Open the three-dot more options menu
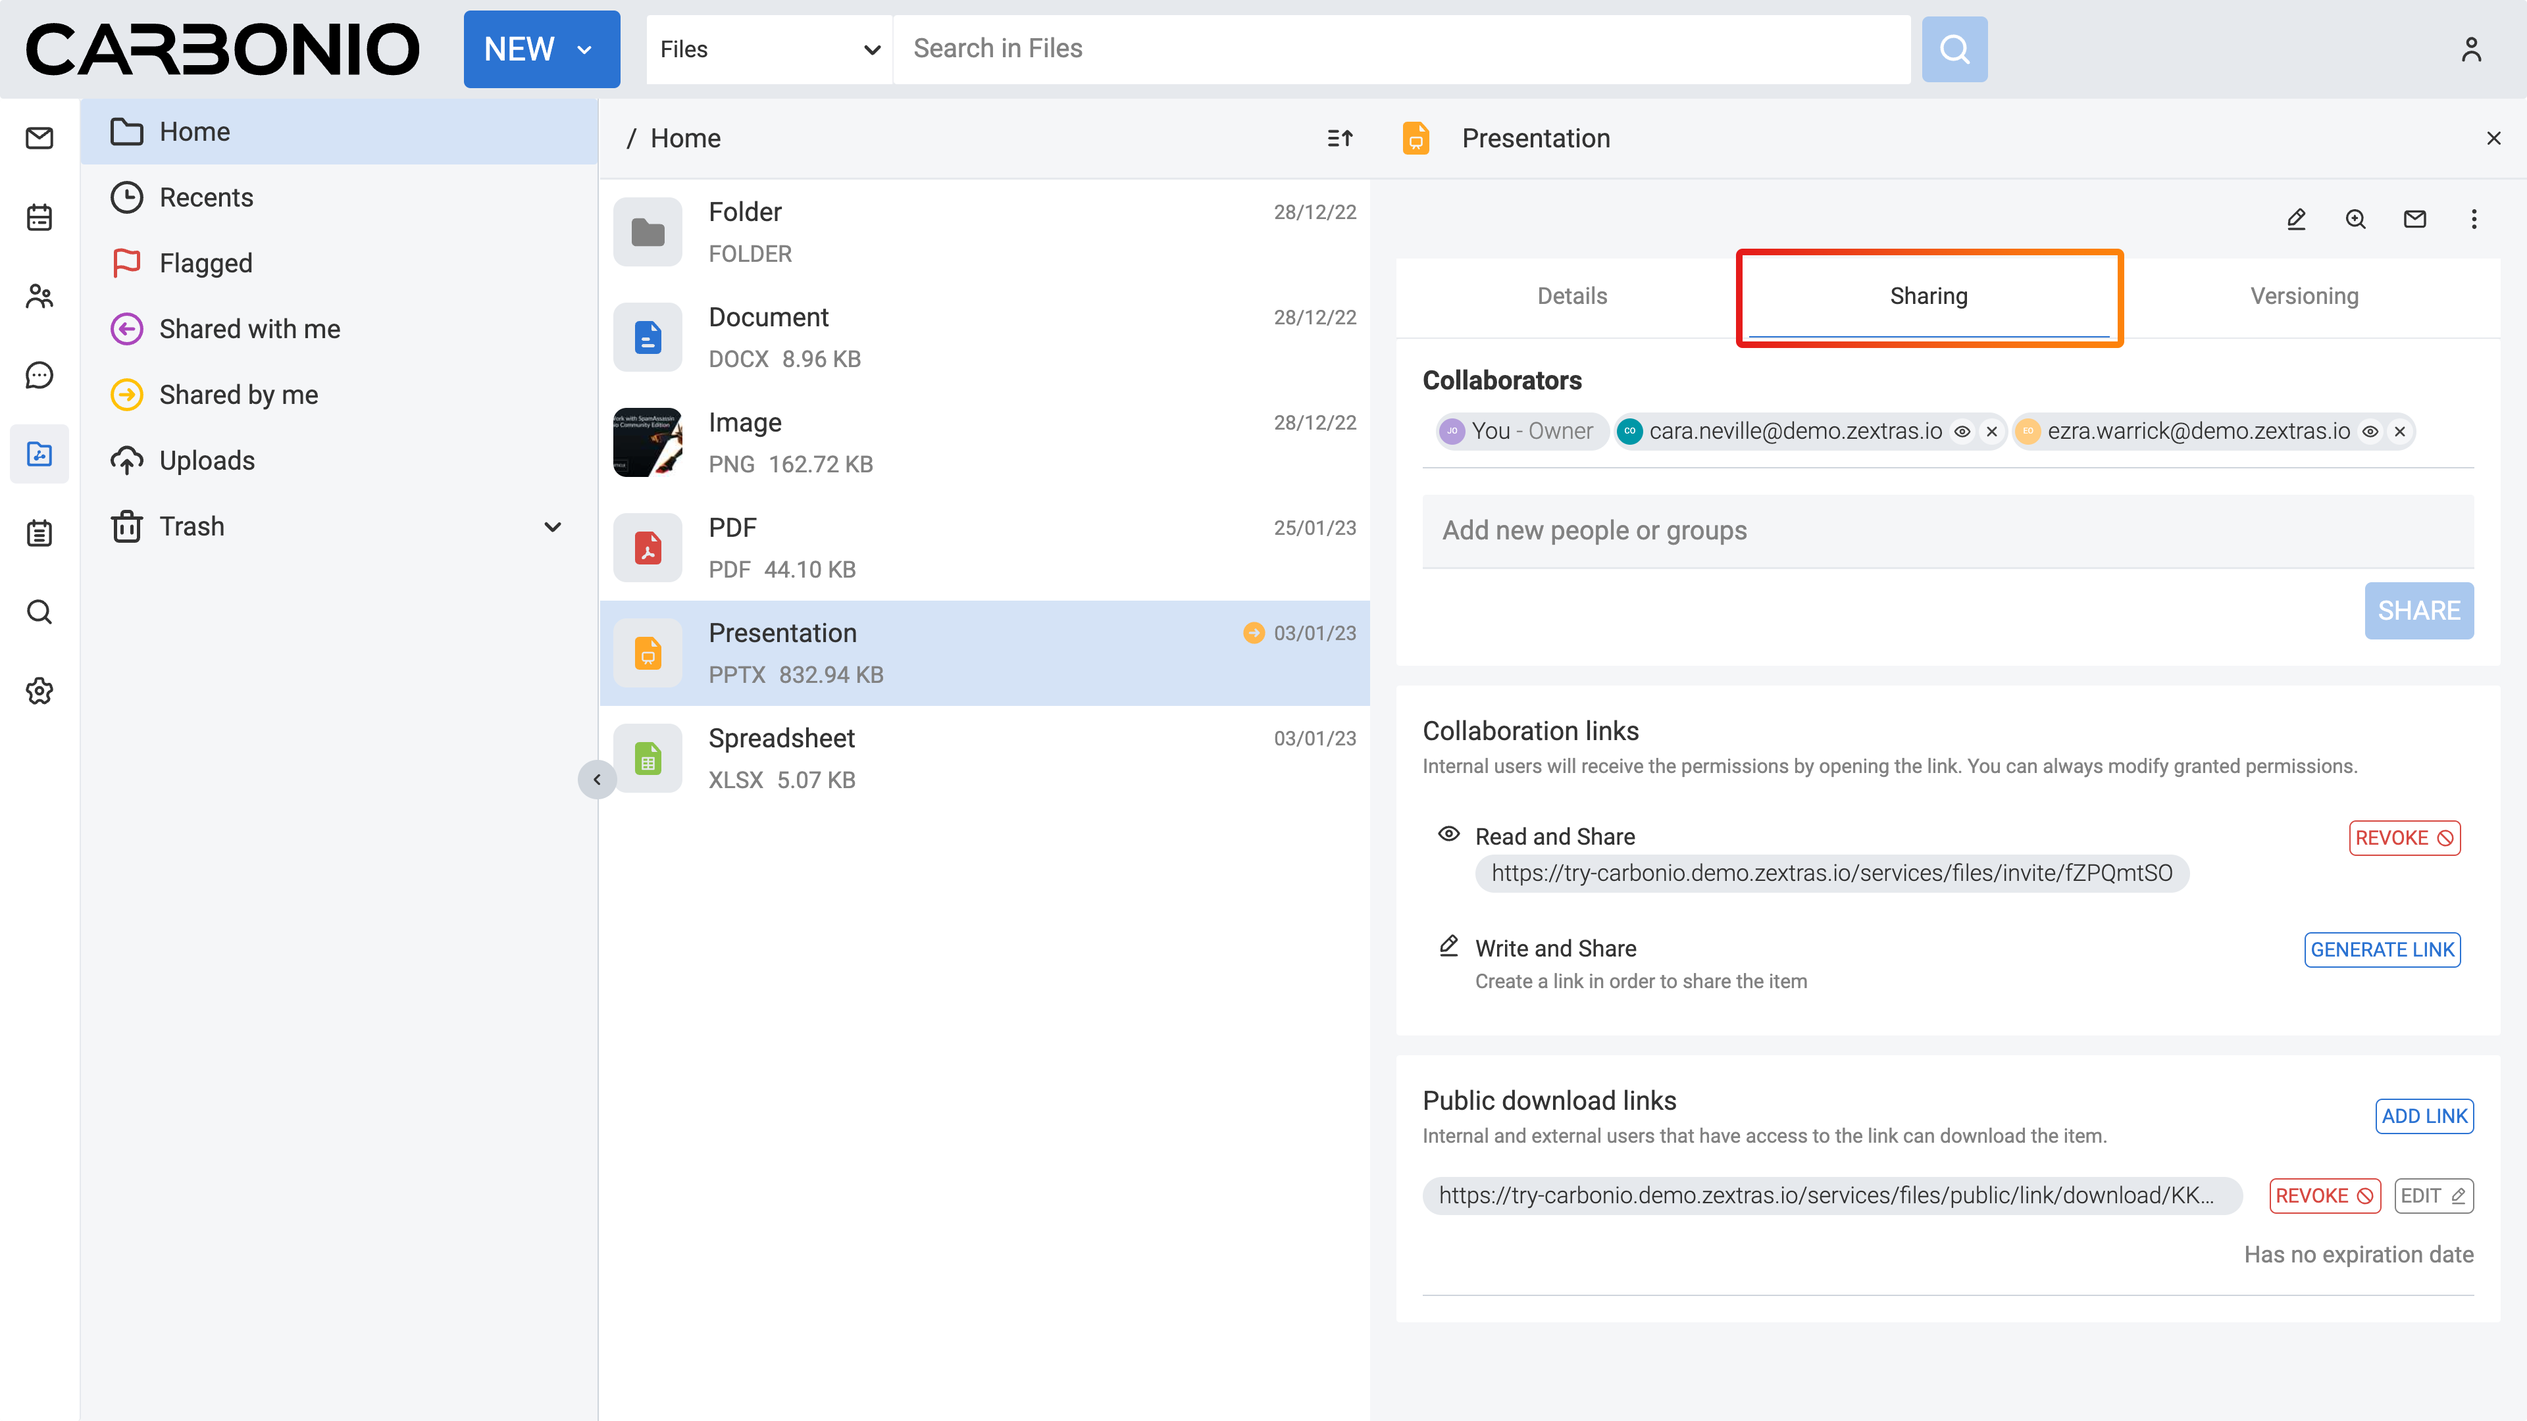This screenshot has height=1421, width=2527. 2473,218
